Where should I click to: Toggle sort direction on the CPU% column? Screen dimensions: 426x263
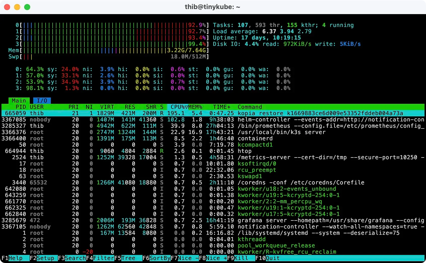tap(178, 107)
